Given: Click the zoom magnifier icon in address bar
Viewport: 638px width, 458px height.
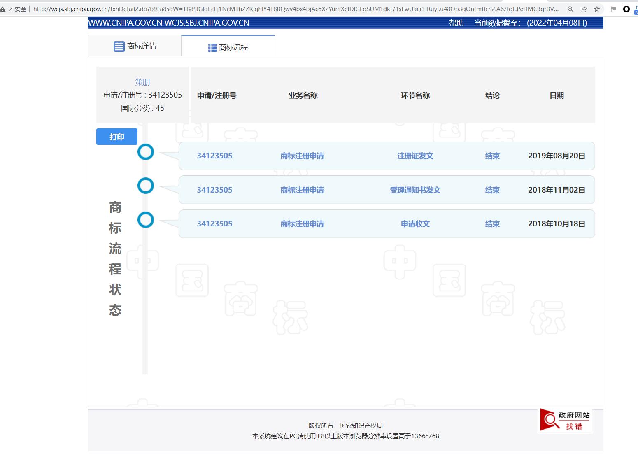Looking at the screenshot, I should point(570,8).
